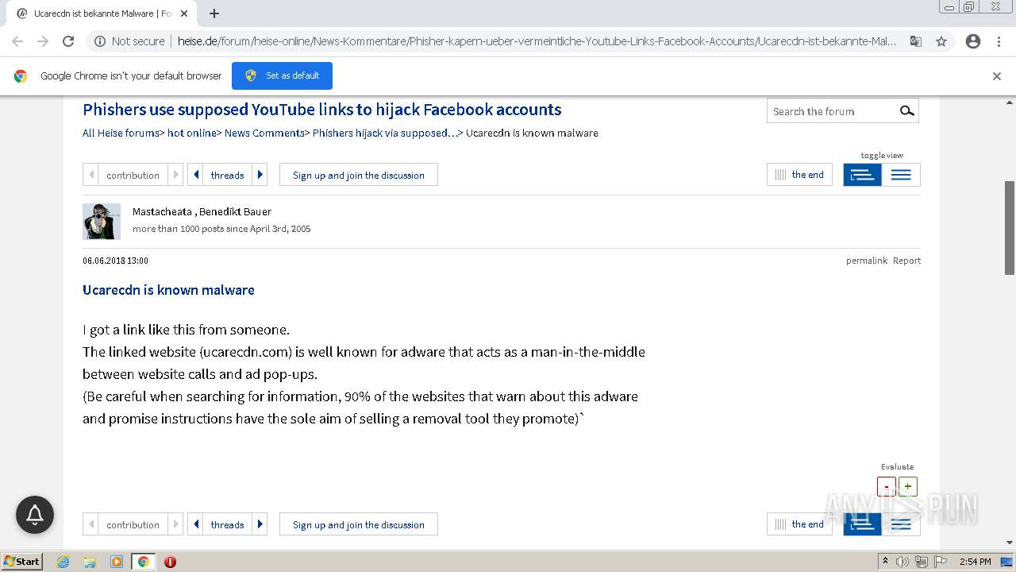Image resolution: width=1016 pixels, height=572 pixels.
Task: Switch to threaded view toggle
Action: tap(862, 175)
